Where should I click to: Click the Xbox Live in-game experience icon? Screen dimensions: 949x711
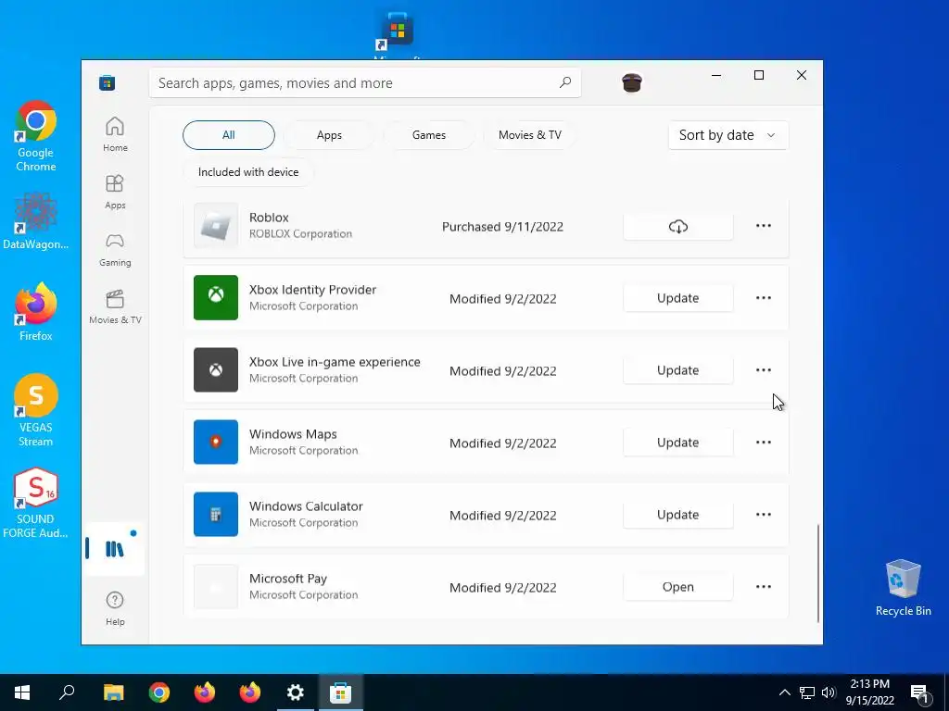(x=215, y=370)
